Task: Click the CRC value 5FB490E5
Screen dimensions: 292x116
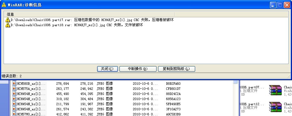Action: (173, 104)
